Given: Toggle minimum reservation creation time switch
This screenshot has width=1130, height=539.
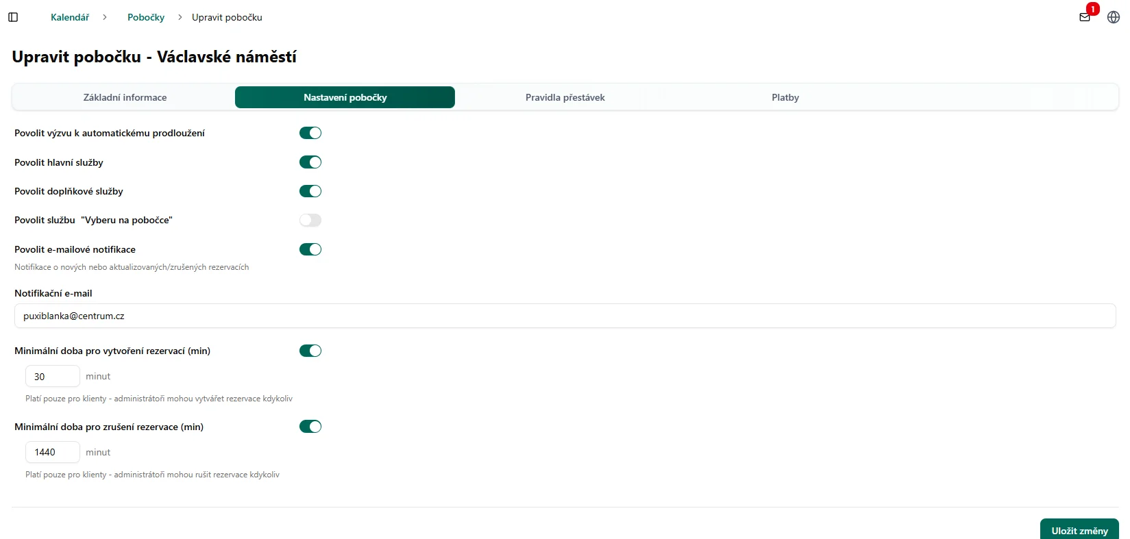Looking at the screenshot, I should (310, 351).
